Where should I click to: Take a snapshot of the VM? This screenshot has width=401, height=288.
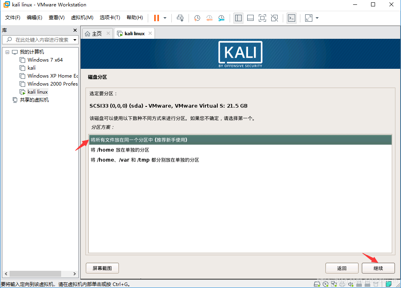pos(197,18)
